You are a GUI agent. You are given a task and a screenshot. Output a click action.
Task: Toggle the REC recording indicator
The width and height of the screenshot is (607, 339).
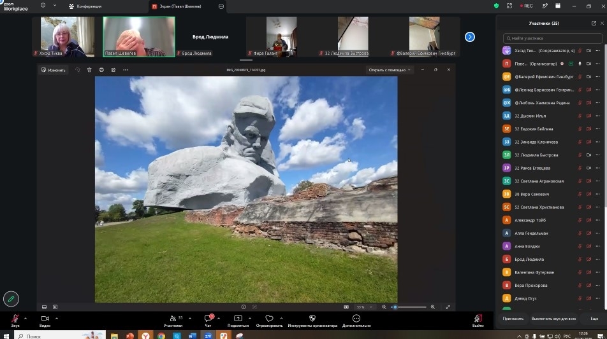click(x=527, y=6)
